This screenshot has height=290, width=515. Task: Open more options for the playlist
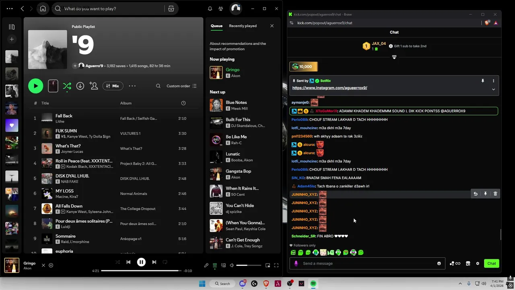132,86
